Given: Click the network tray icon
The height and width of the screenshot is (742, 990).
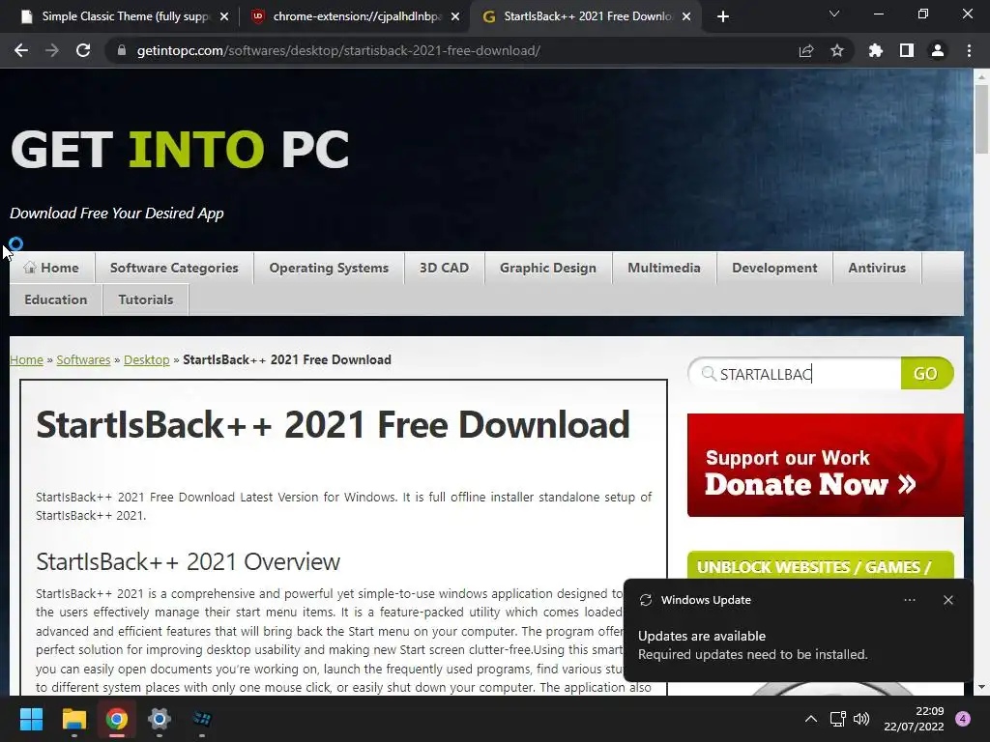Looking at the screenshot, I should click(x=838, y=719).
